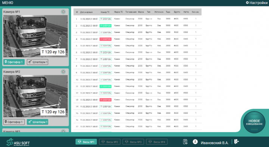The height and width of the screenshot is (147, 269).
Task: Select table row number 9
Action: (x=137, y=73)
